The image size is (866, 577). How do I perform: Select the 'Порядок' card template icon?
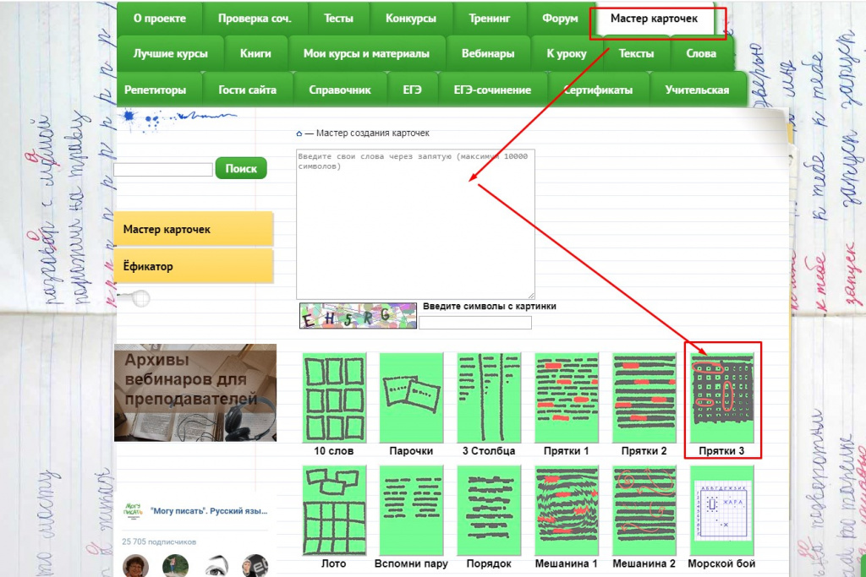[490, 511]
